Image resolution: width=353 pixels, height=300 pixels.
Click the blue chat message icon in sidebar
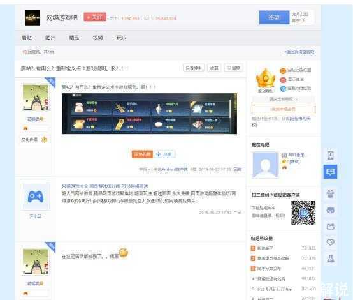330,172
